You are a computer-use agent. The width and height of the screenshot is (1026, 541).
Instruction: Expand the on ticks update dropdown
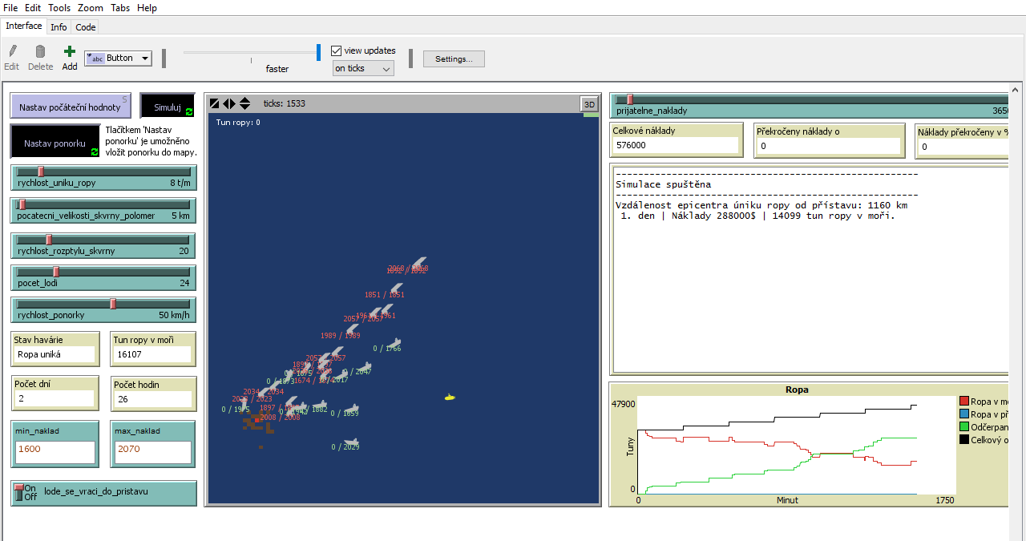pyautogui.click(x=363, y=68)
